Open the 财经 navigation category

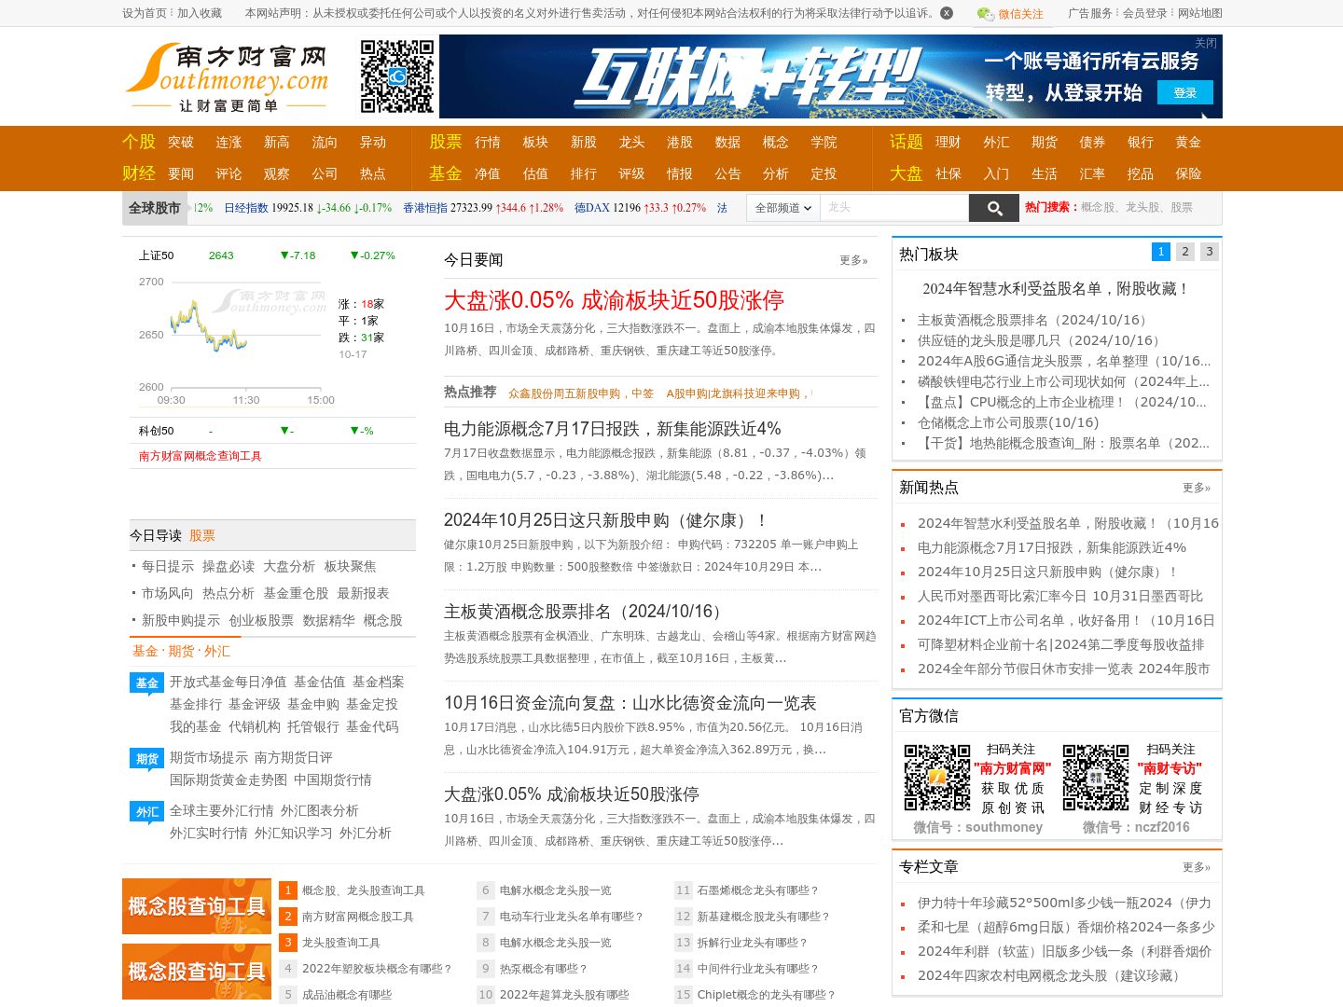click(139, 173)
